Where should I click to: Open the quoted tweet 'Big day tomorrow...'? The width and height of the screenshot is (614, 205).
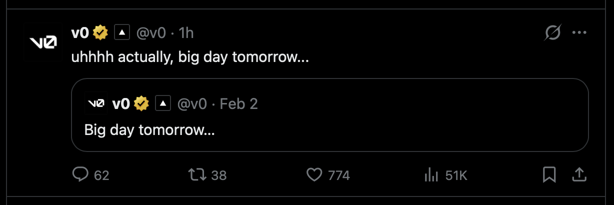click(330, 115)
